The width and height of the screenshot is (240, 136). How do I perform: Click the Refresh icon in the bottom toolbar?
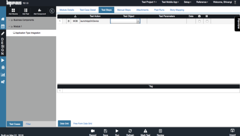coord(130,131)
